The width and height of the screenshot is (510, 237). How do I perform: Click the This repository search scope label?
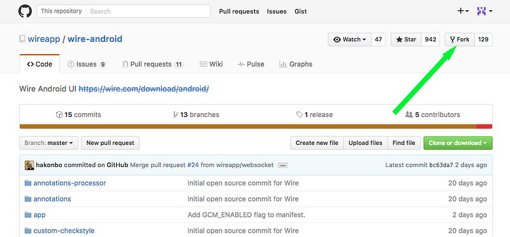pos(61,11)
